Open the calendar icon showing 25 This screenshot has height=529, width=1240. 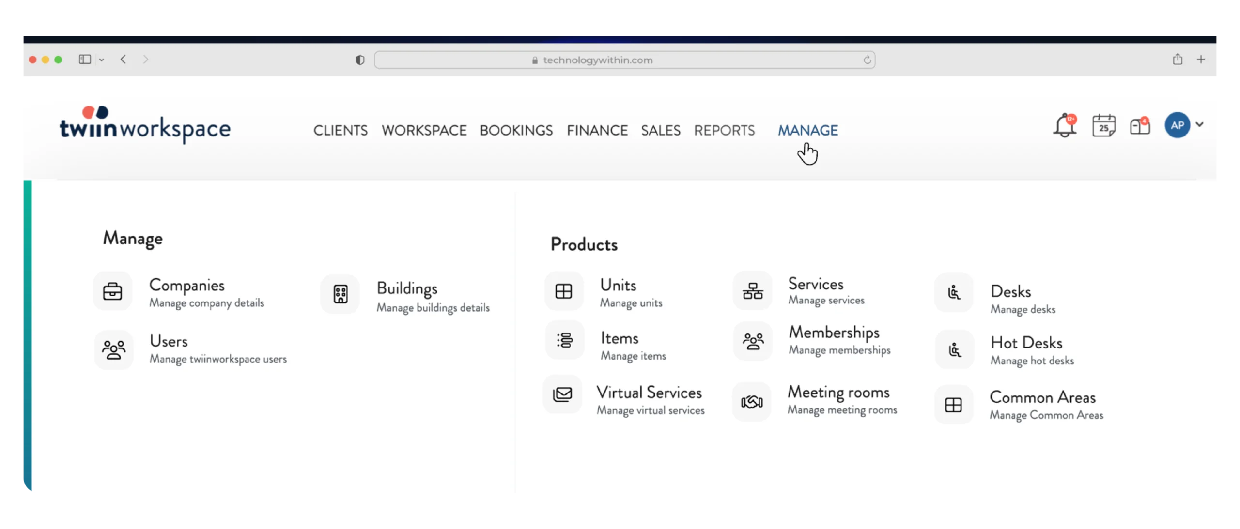click(1104, 126)
